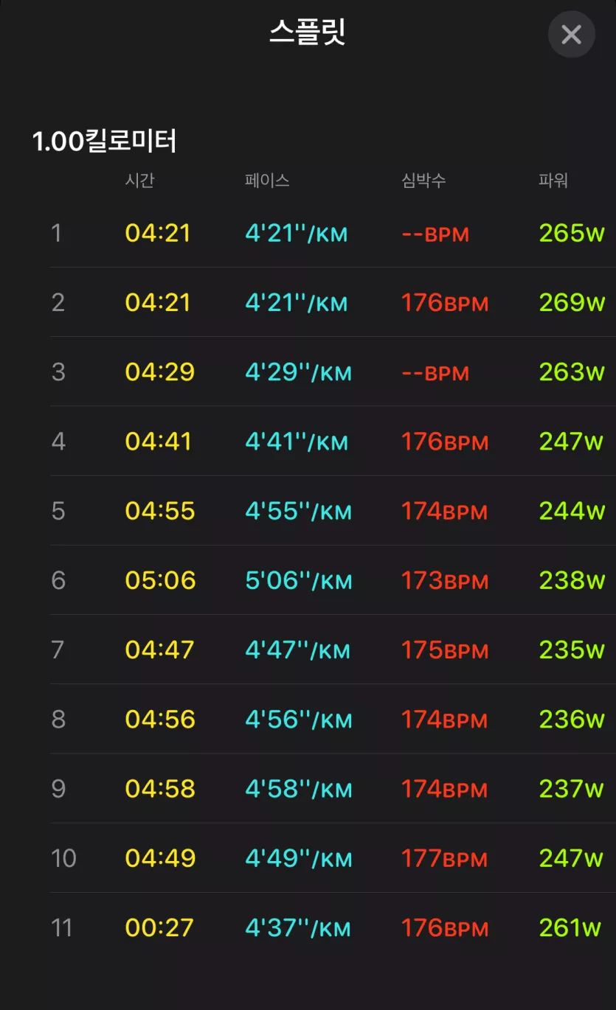Image resolution: width=616 pixels, height=1010 pixels.
Task: Tap 177BPM heart rate in split 10
Action: click(445, 857)
